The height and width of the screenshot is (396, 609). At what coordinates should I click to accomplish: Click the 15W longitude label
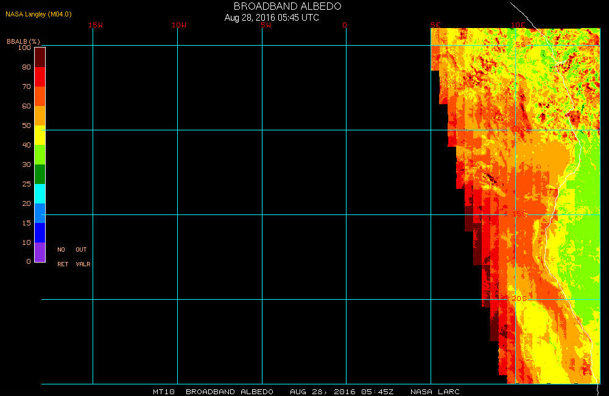95,25
